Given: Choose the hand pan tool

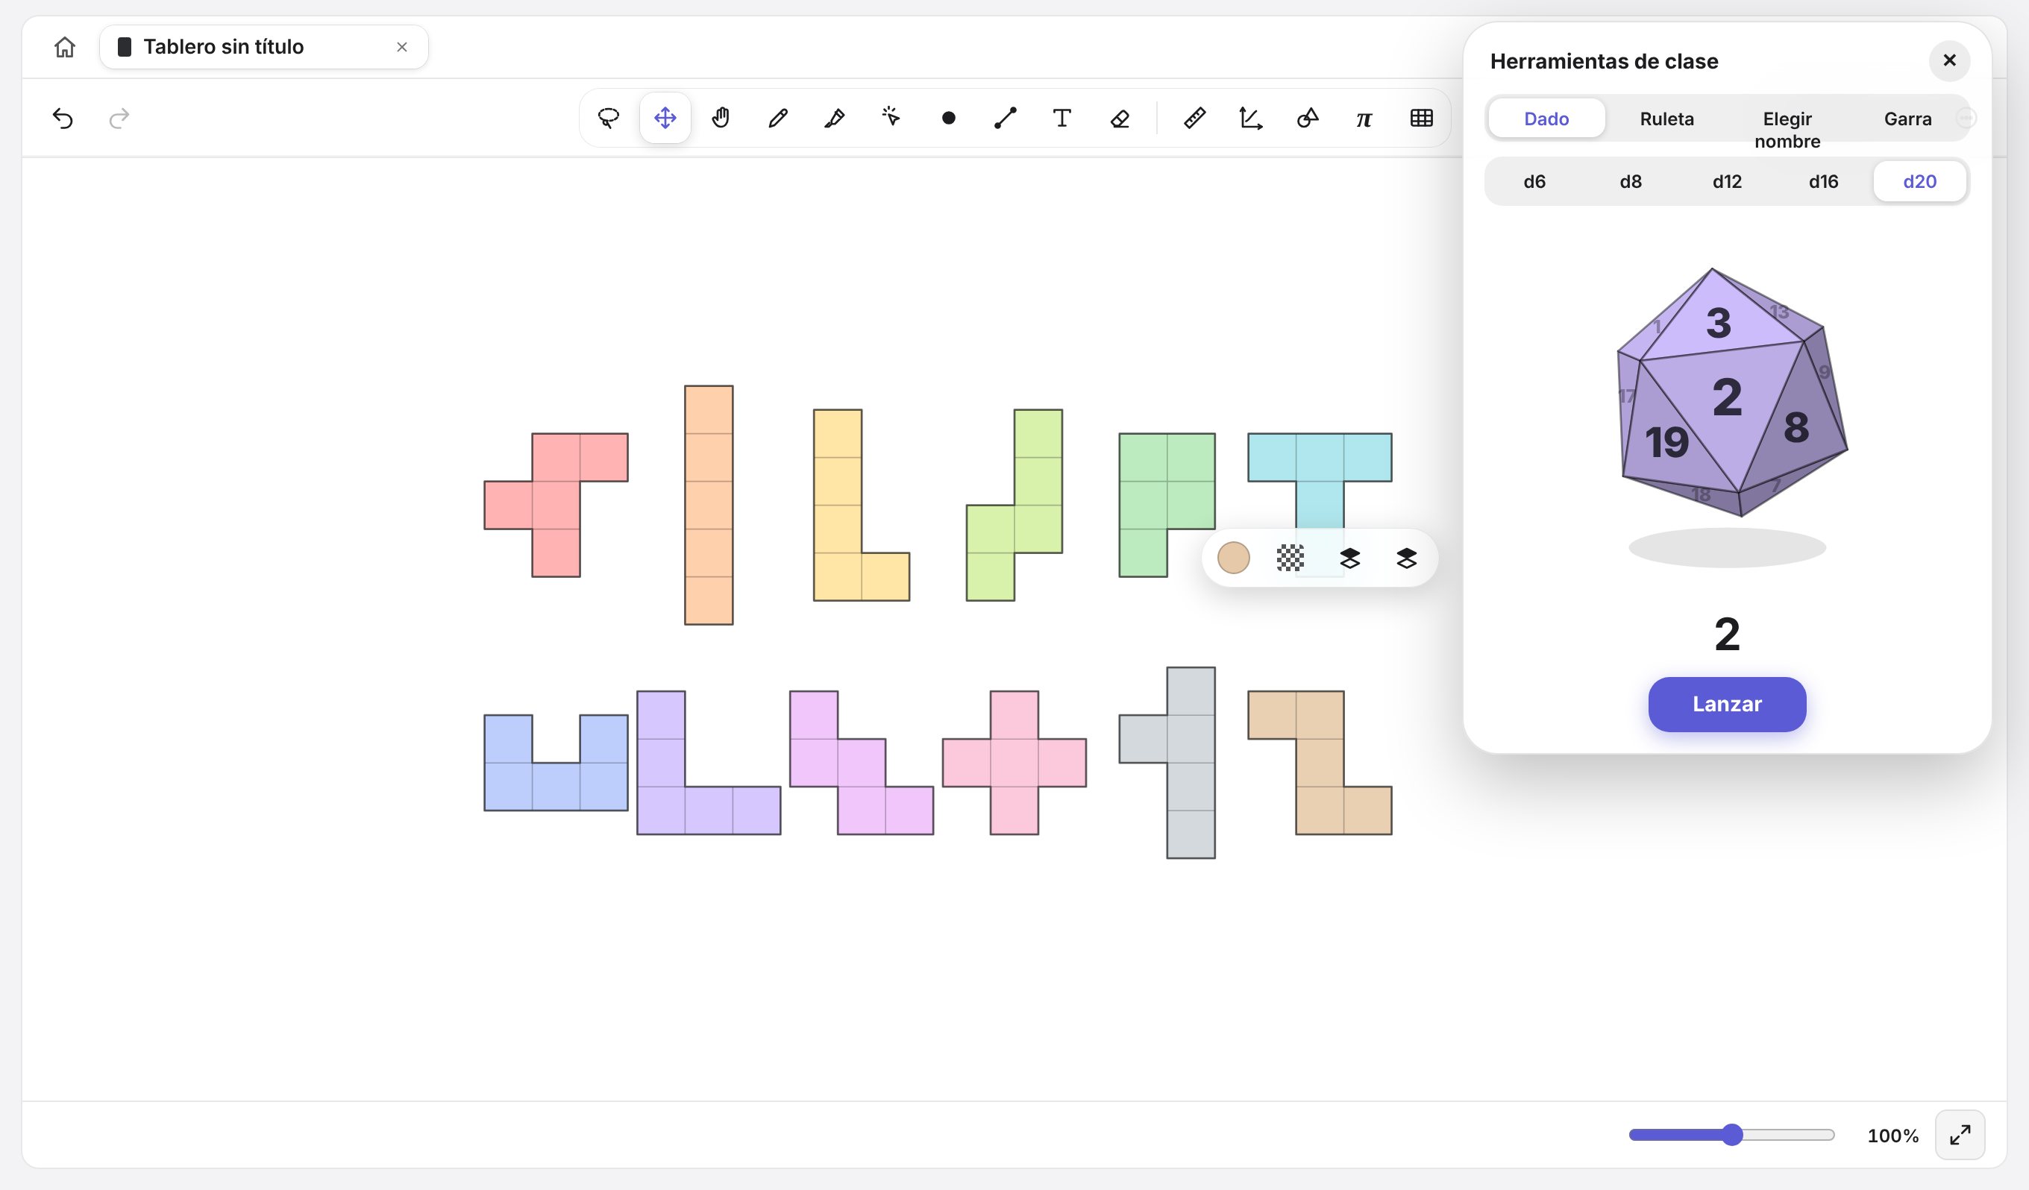Looking at the screenshot, I should (x=721, y=119).
